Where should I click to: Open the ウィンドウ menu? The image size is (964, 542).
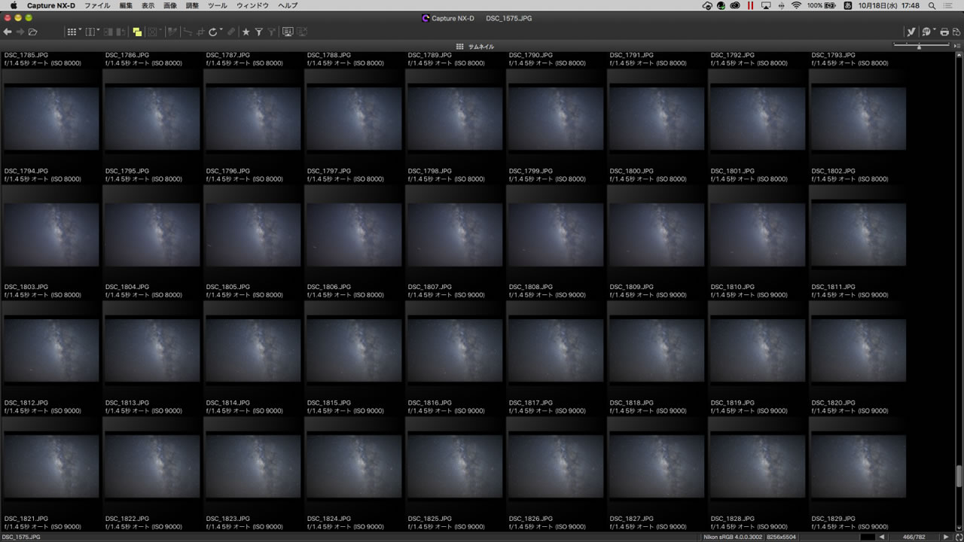(x=252, y=5)
